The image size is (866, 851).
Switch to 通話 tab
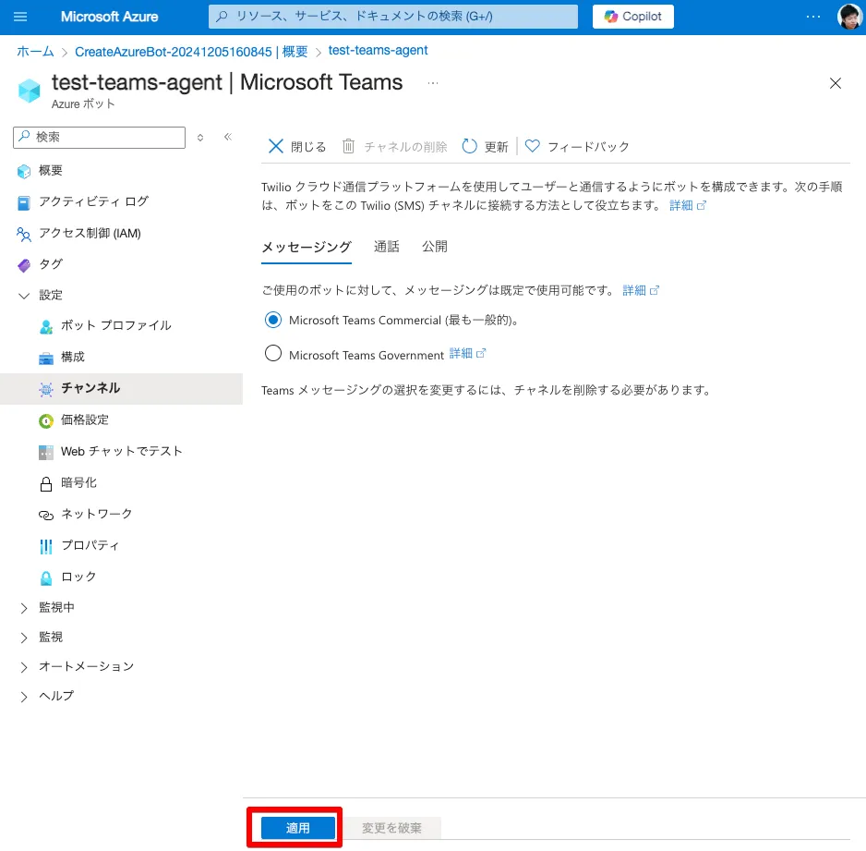tap(386, 247)
